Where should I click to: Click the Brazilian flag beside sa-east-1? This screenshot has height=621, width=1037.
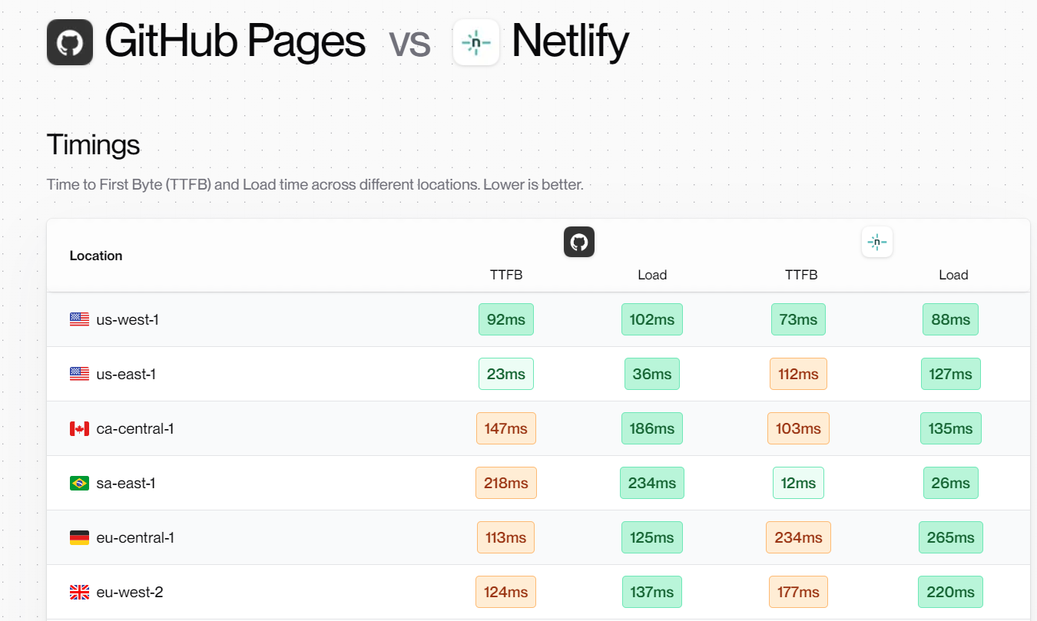click(79, 484)
